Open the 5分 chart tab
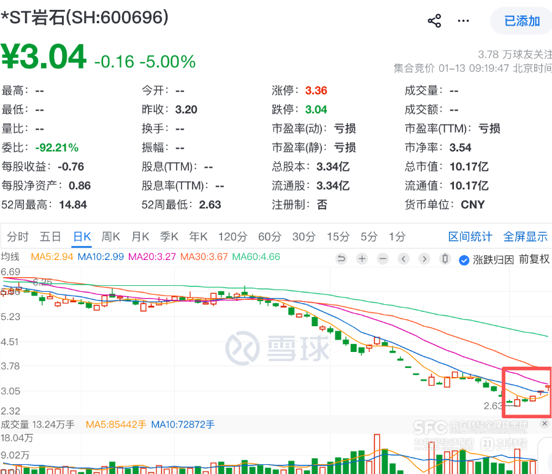The width and height of the screenshot is (552, 474). tap(369, 237)
